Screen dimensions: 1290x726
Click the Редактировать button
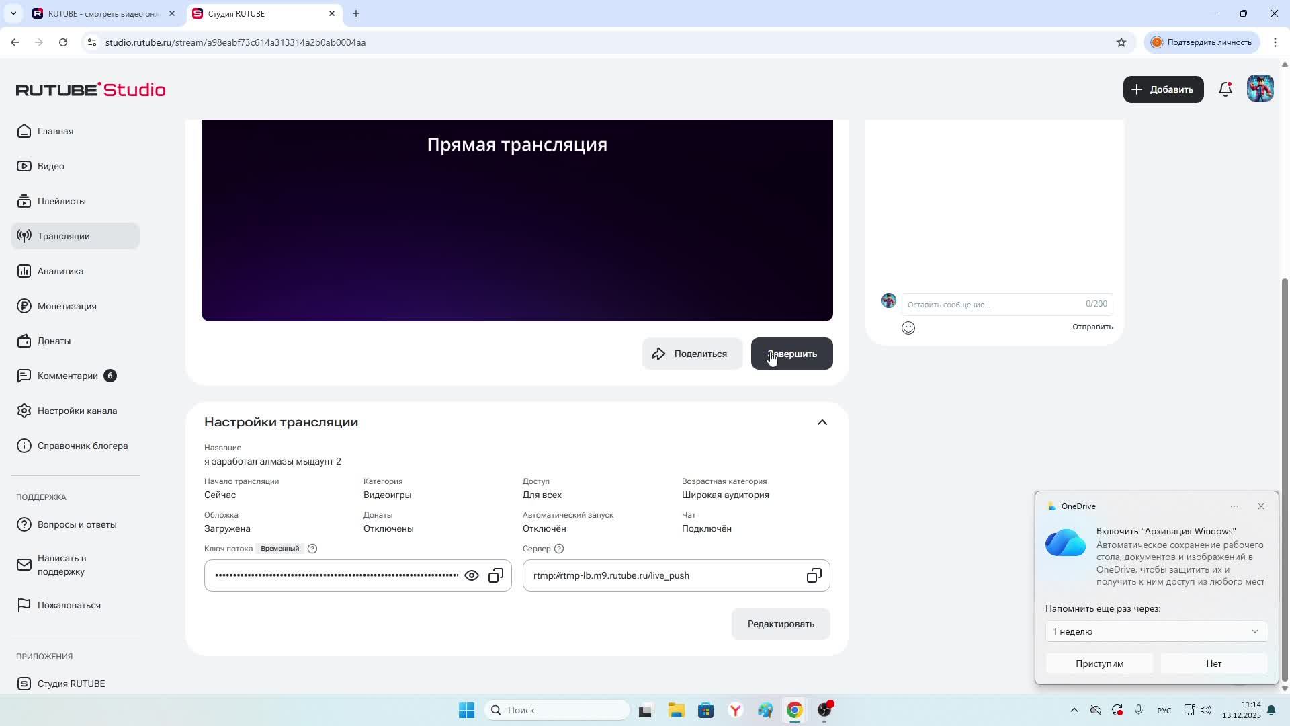[x=781, y=624]
